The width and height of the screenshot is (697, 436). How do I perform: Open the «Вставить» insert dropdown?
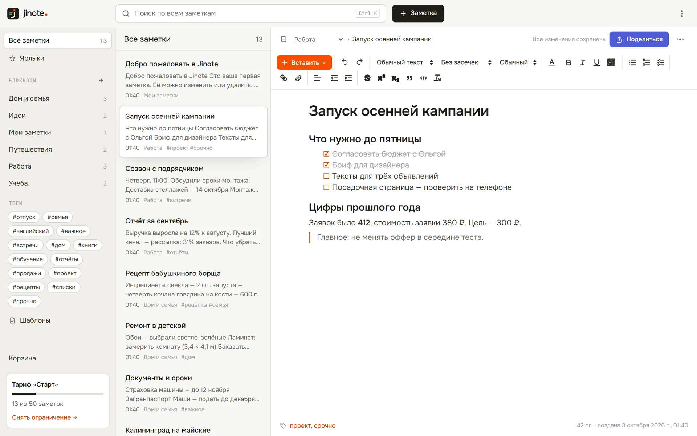click(304, 62)
